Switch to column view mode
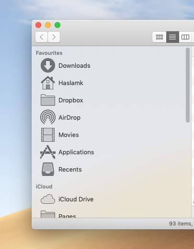Image resolution: width=194 pixels, height=249 pixels. pyautogui.click(x=185, y=37)
